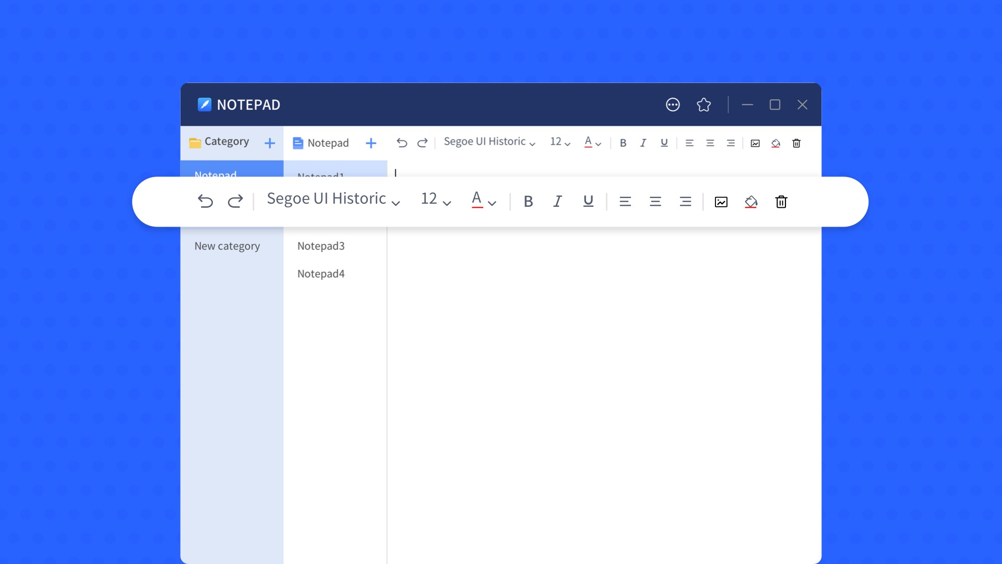Viewport: 1002px width, 564px height.
Task: Open the font color A dropdown arrow
Action: click(492, 203)
